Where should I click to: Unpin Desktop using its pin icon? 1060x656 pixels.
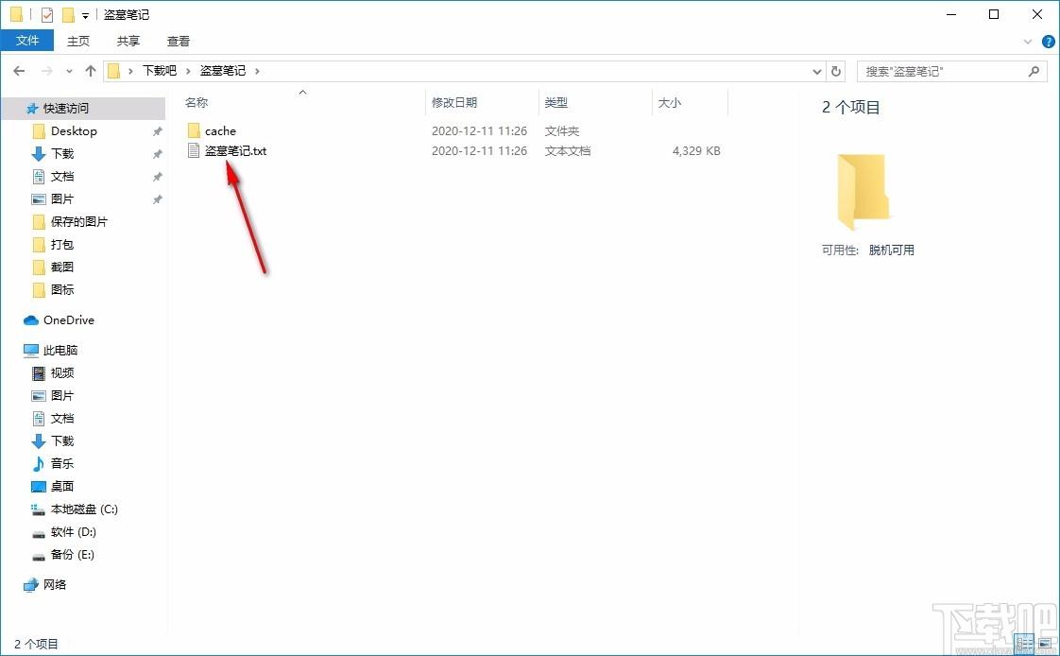pyautogui.click(x=158, y=131)
